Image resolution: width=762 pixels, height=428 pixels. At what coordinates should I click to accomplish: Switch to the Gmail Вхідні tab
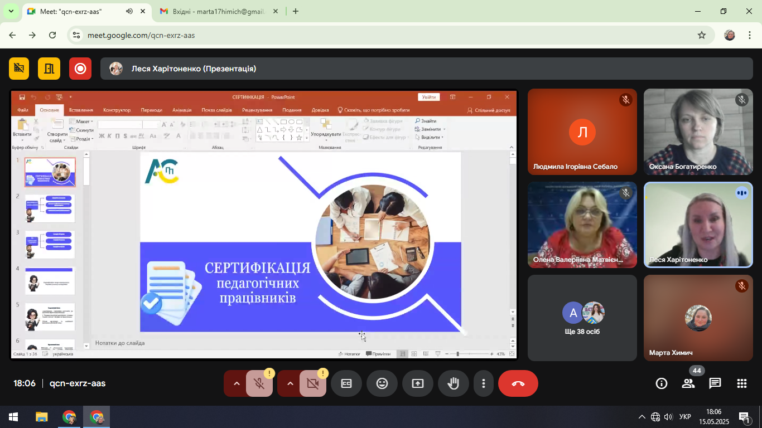tap(219, 11)
